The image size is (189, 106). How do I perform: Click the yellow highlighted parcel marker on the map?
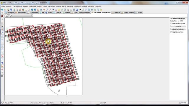[48, 41]
